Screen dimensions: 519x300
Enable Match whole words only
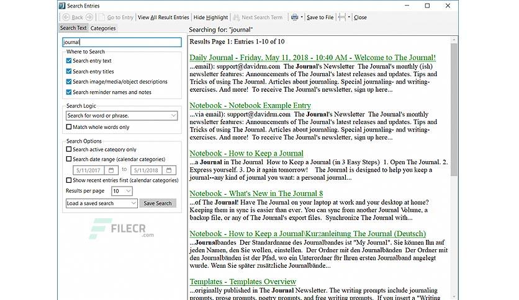(x=69, y=127)
